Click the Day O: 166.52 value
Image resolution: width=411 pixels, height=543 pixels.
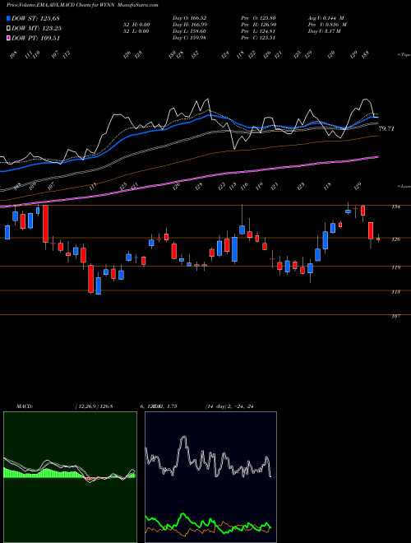189,17
